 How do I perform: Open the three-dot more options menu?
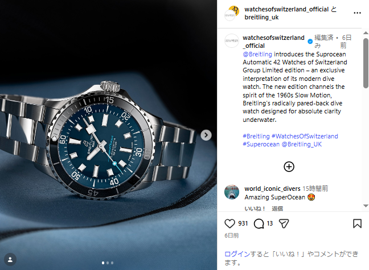357,13
